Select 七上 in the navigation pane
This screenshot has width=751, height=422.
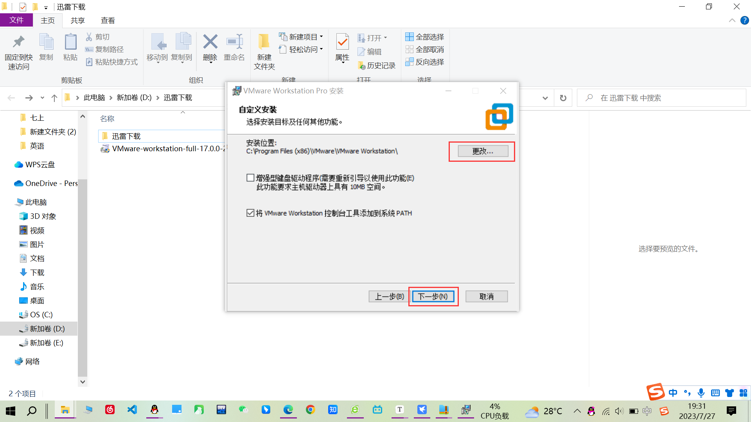(x=37, y=118)
